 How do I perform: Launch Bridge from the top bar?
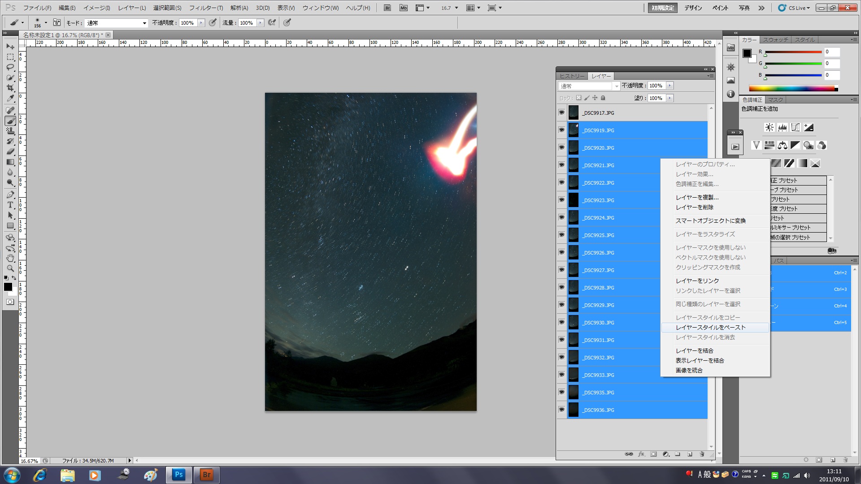[387, 8]
